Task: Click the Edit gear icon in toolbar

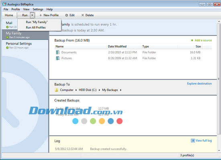Action: 67,15
